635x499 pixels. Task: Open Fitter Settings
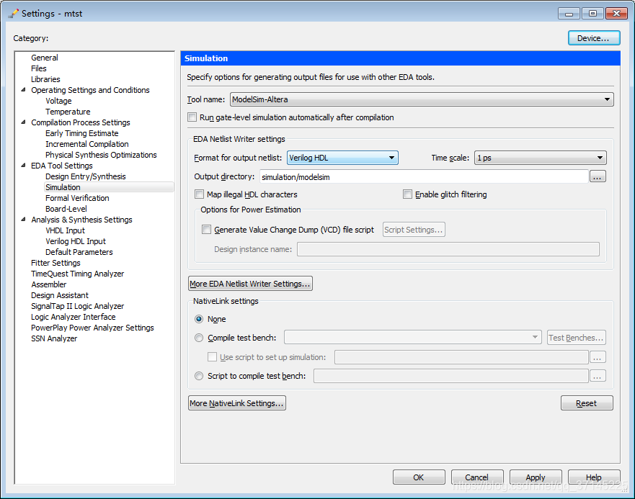click(55, 263)
